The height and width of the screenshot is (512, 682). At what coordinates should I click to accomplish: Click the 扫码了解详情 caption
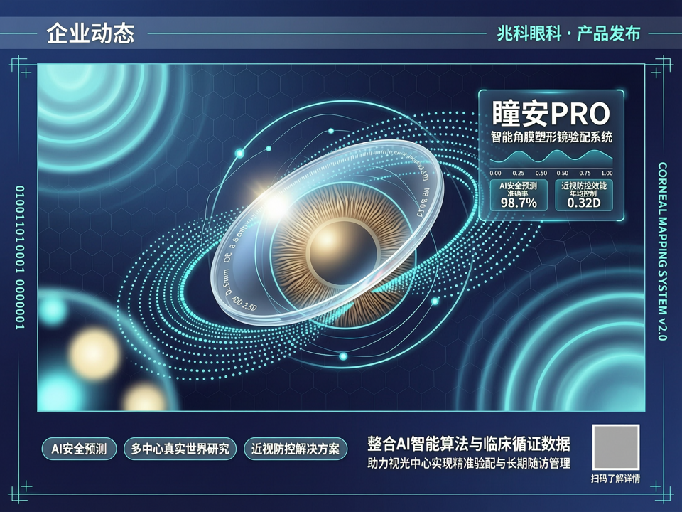615,479
